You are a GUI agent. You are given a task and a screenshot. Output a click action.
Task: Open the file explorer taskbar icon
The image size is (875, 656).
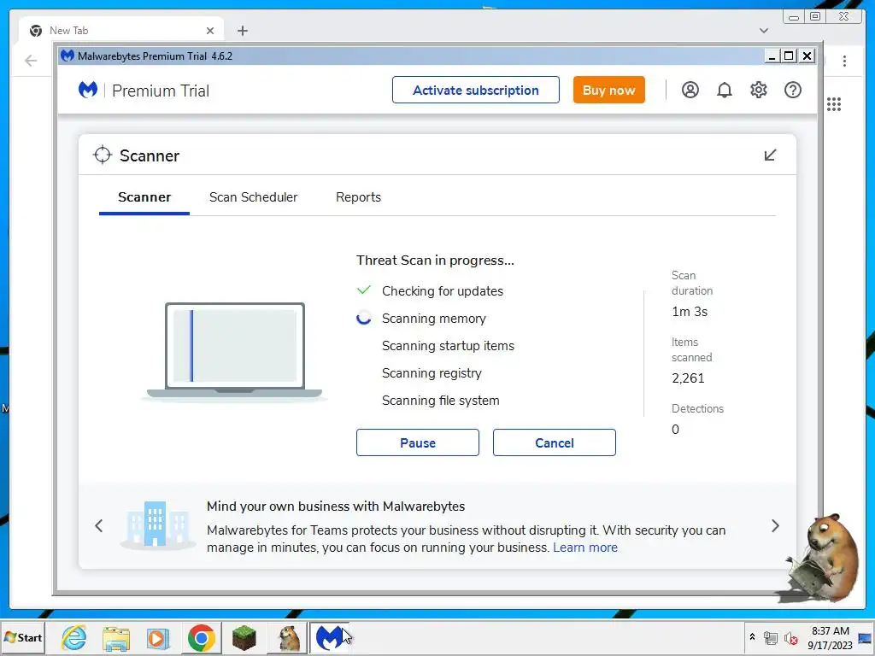coord(116,637)
